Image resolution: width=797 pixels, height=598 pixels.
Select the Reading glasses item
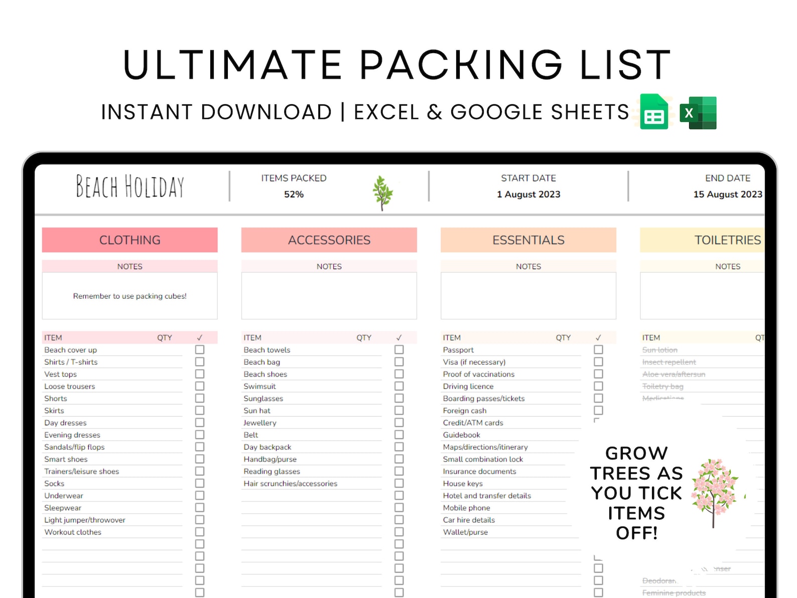click(272, 471)
